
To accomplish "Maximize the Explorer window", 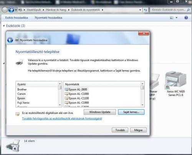I will pyautogui.click(x=178, y=2).
